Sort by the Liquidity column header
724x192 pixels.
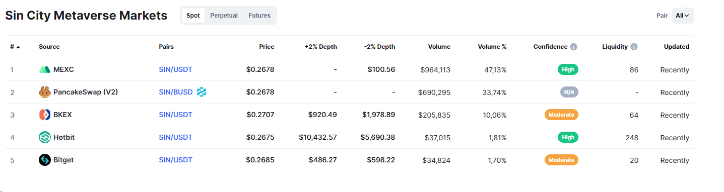point(615,47)
